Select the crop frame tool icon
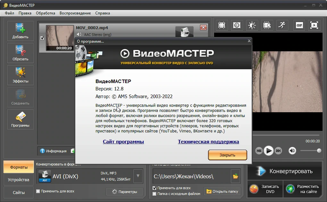 [222, 25]
